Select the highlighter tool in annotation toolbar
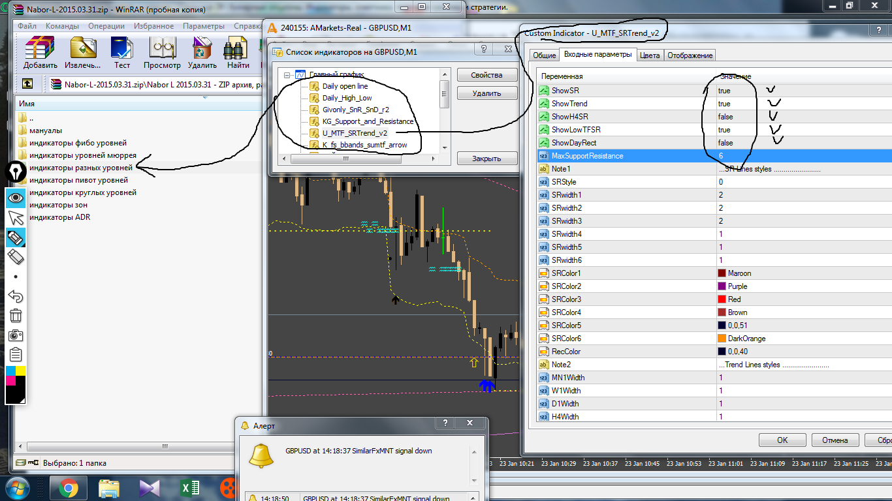The width and height of the screenshot is (892, 501). pyautogui.click(x=16, y=237)
